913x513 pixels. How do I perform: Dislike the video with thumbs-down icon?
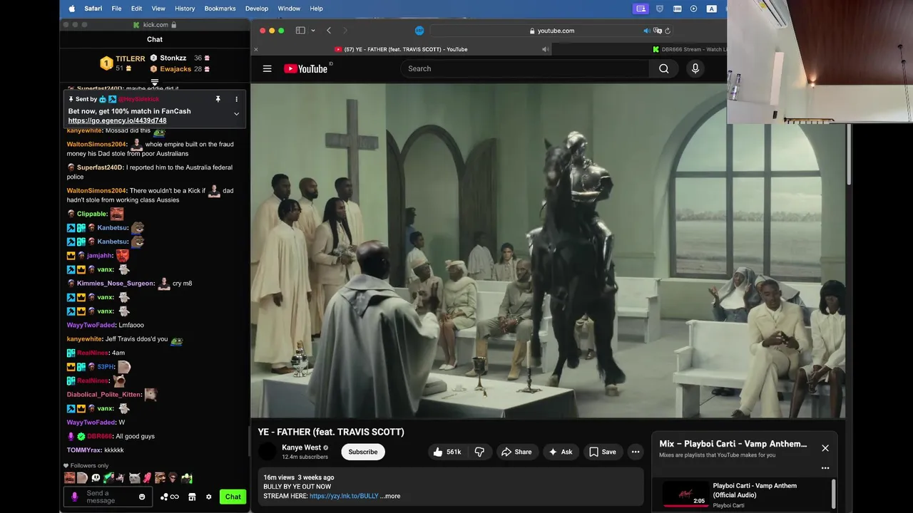479,452
